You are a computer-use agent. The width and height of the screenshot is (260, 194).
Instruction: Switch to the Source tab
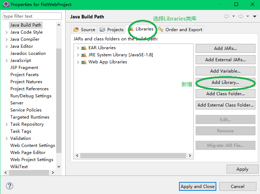(84, 30)
